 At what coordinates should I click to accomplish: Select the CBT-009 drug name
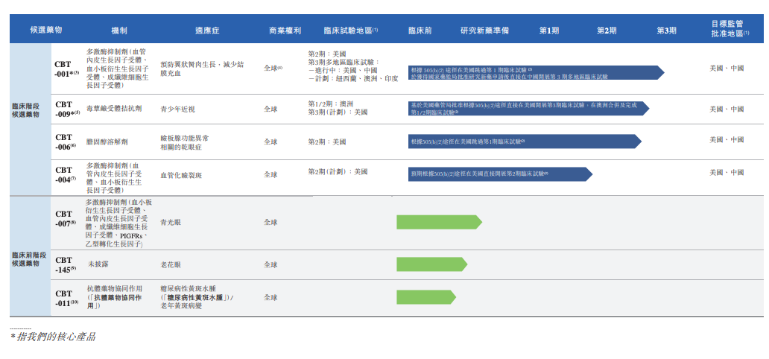point(67,109)
